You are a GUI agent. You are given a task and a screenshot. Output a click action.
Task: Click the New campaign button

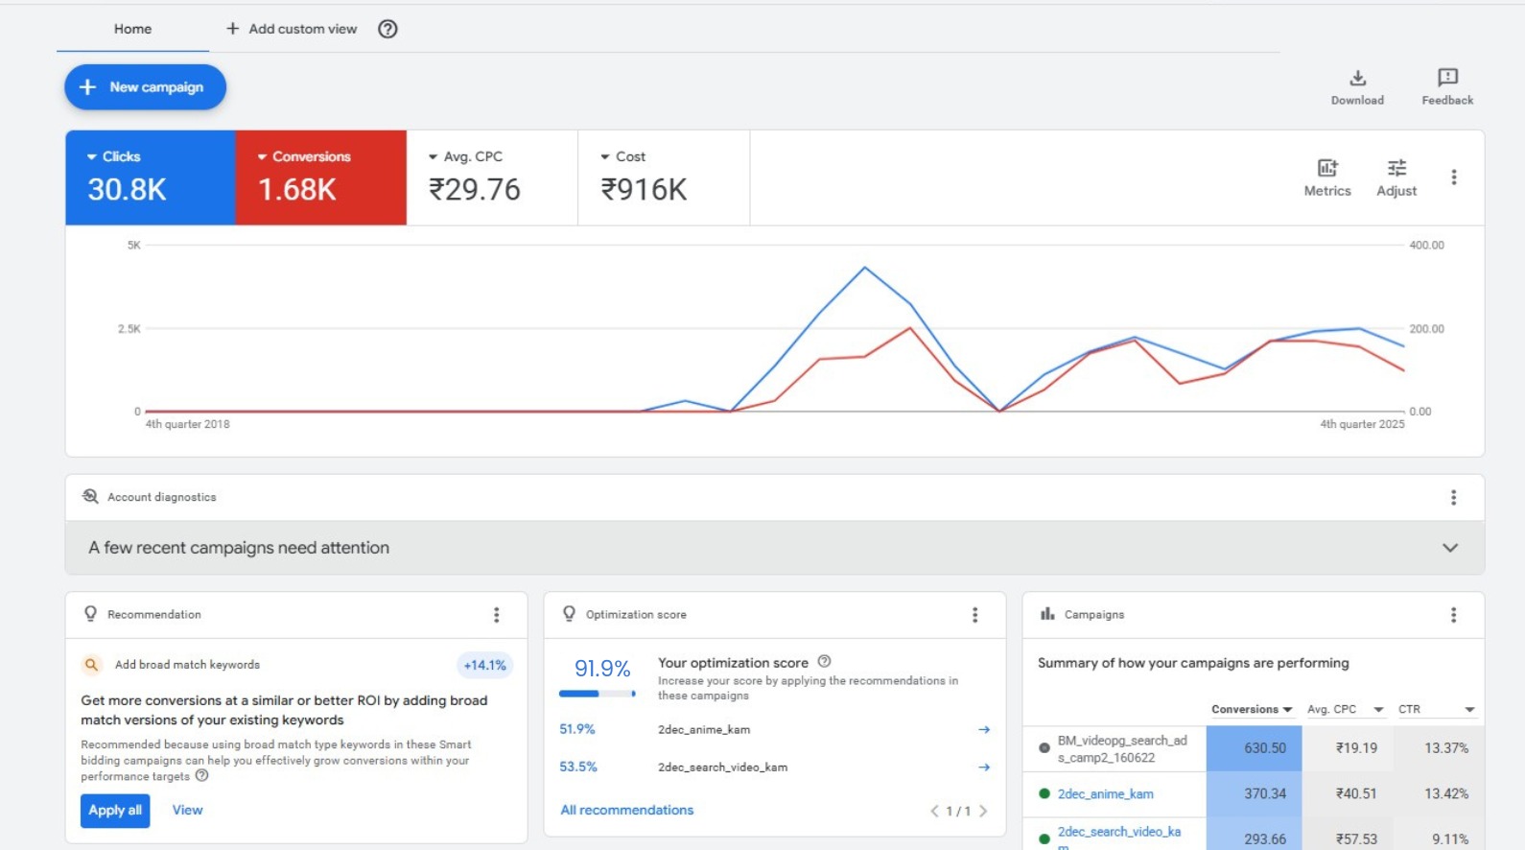coord(146,87)
